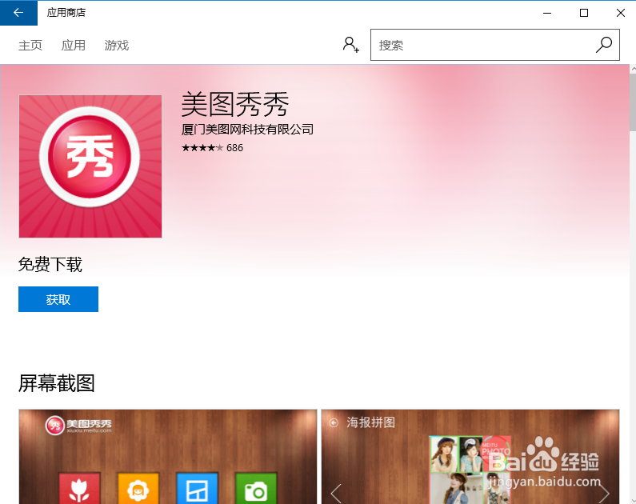
Task: Click the 美图秀秀 app title
Action: [235, 104]
